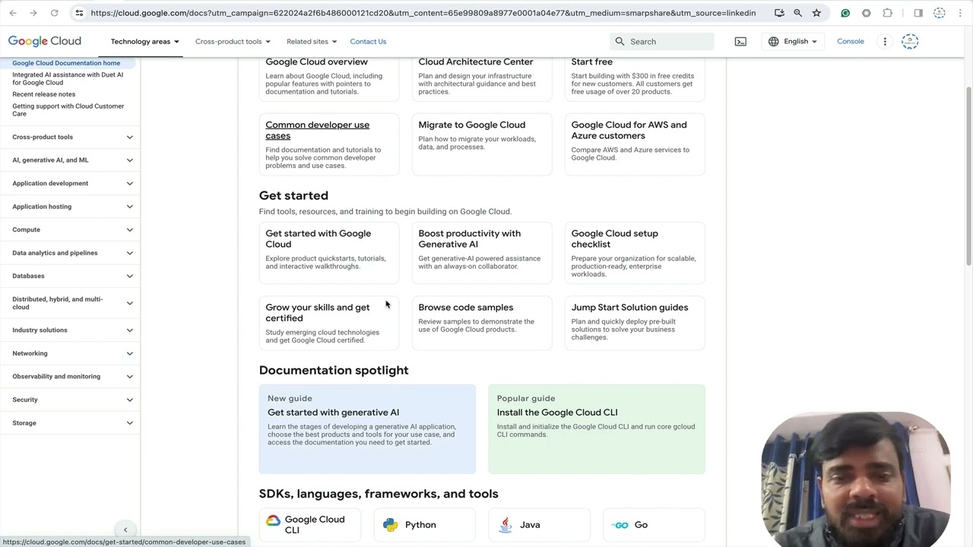Open Common developer use cases card

(x=329, y=144)
